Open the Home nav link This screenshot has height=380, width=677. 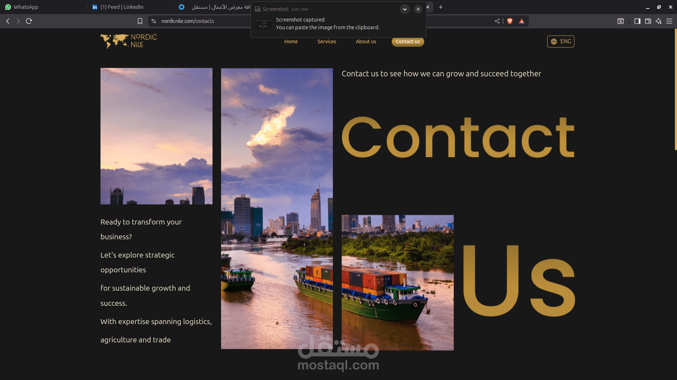coord(291,42)
